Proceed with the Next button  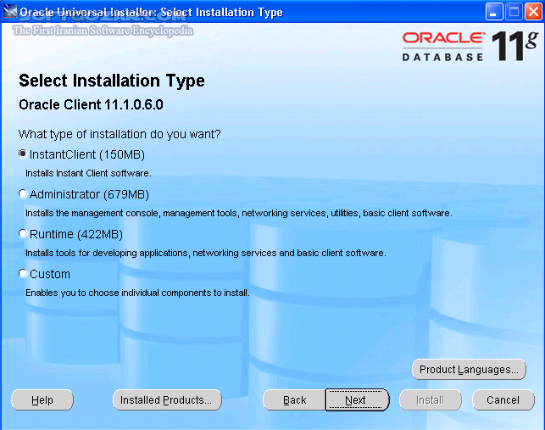(358, 400)
